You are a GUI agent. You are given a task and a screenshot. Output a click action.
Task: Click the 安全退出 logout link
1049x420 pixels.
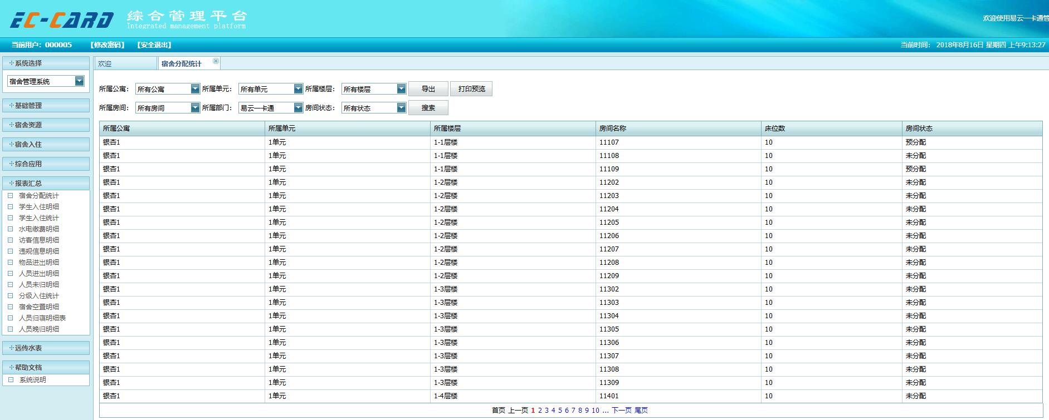154,45
